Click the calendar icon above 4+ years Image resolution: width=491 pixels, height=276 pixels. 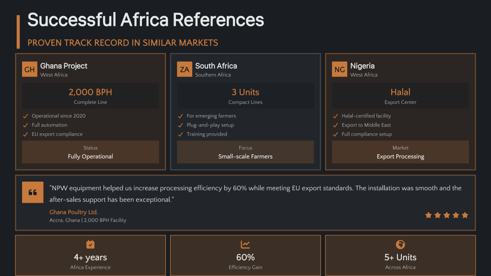click(x=90, y=245)
